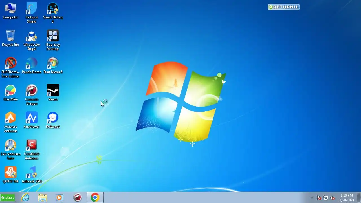Launch Internet Explorer from taskbar
361x203 pixels.
pos(25,198)
